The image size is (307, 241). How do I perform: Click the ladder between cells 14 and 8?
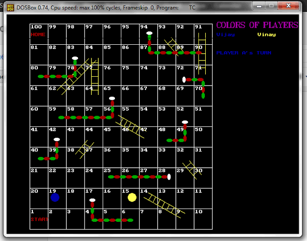pos(164,205)
